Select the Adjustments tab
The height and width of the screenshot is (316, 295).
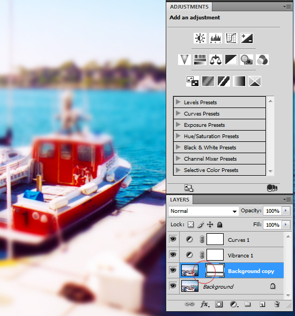pos(189,7)
